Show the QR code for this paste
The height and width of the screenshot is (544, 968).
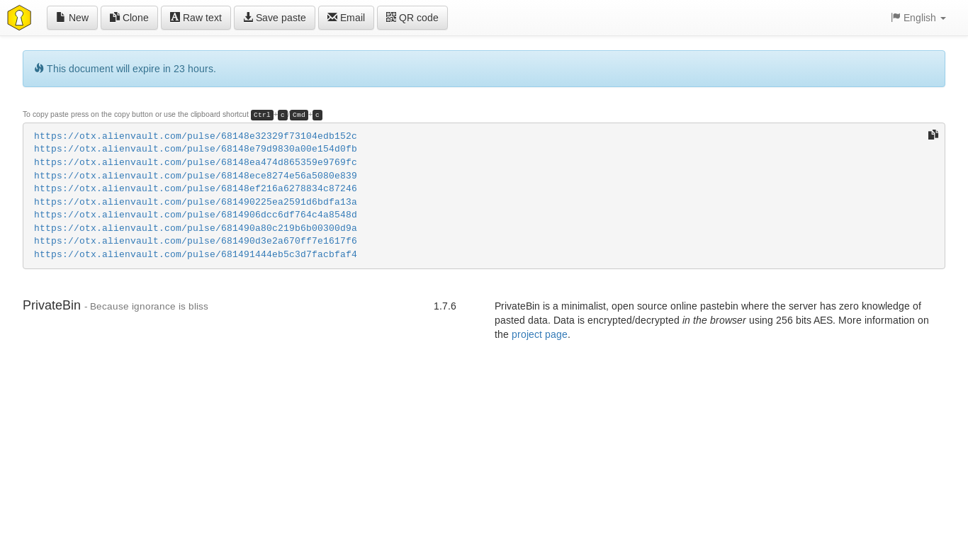[x=412, y=18]
